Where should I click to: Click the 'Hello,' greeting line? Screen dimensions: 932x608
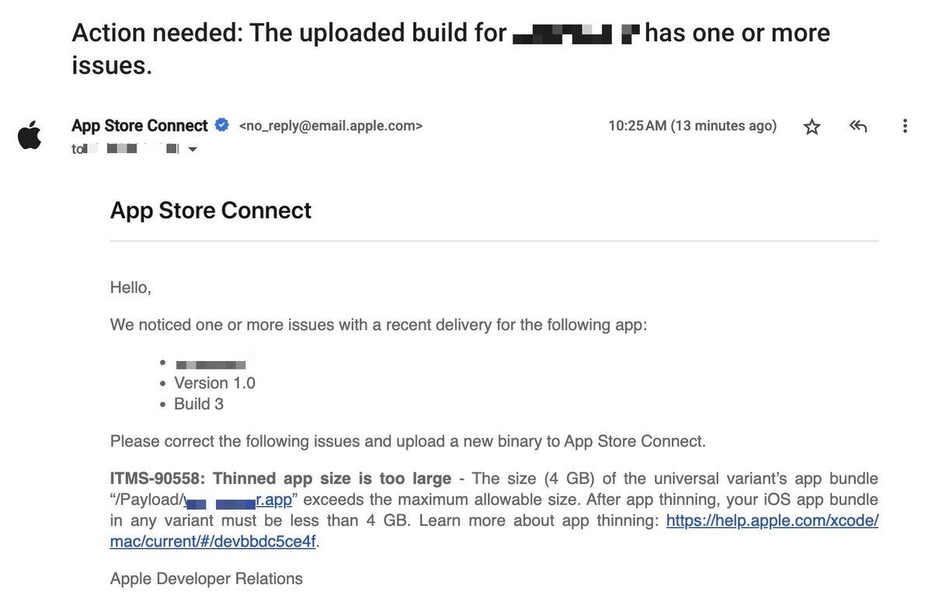point(130,288)
